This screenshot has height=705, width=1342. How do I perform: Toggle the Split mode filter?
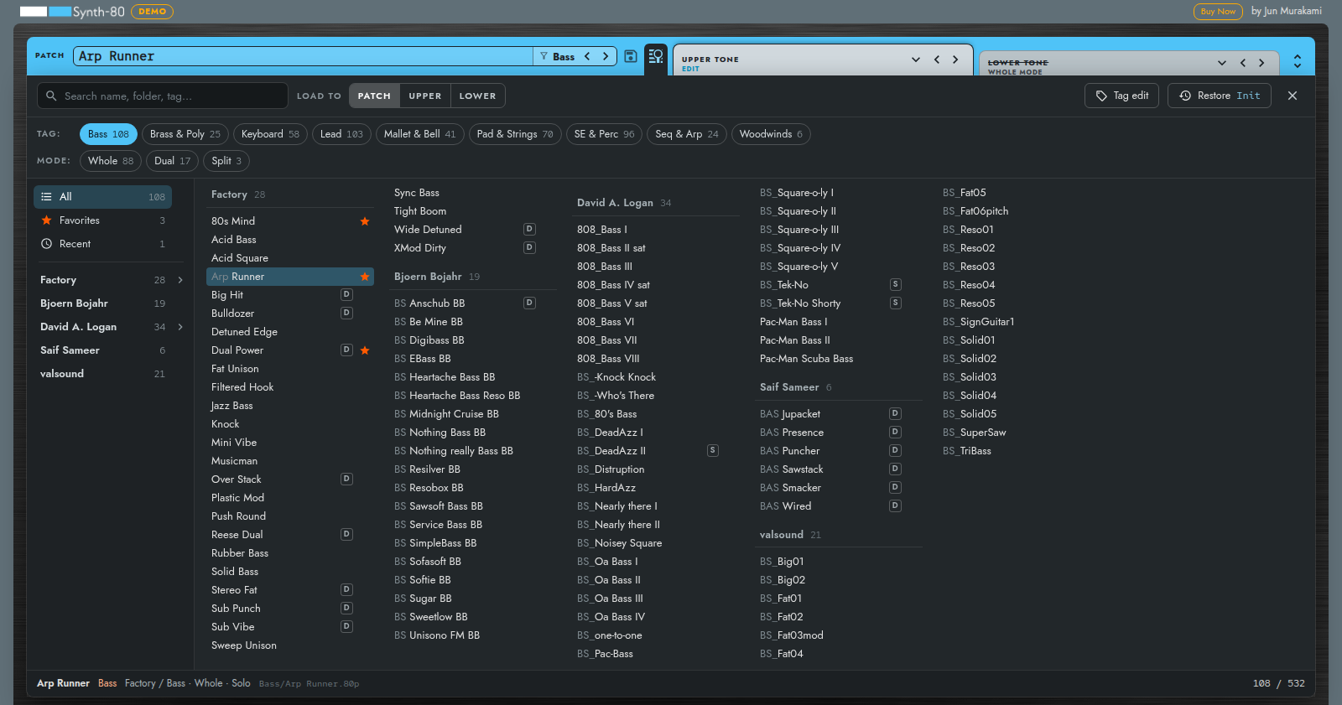(226, 161)
